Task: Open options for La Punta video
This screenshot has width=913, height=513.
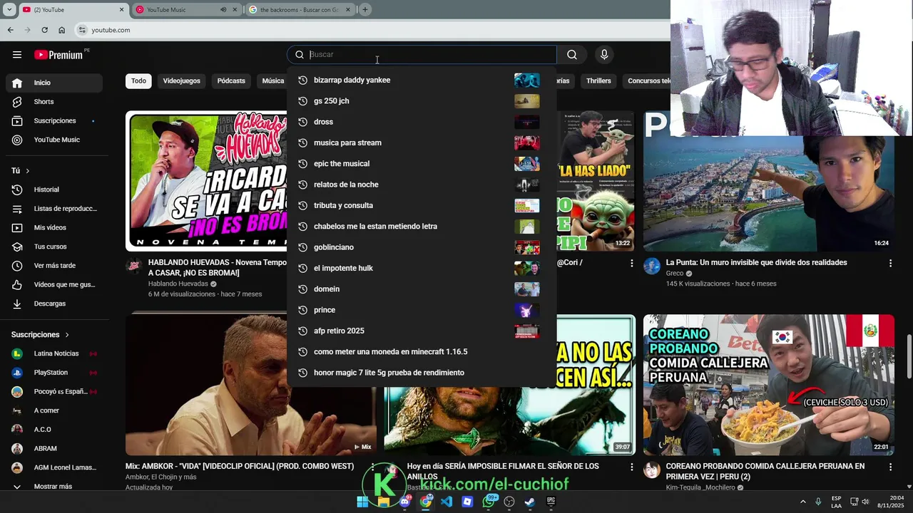Action: coord(890,263)
